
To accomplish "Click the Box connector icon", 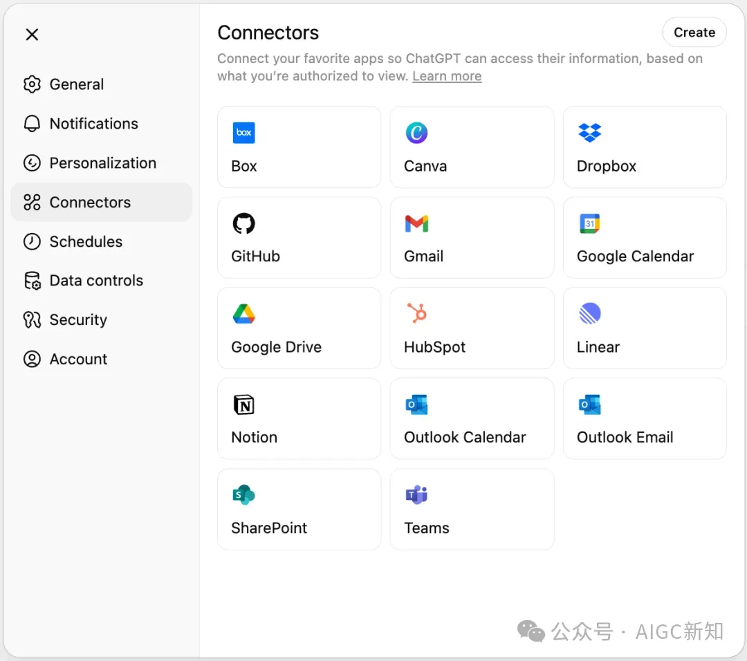I will (243, 132).
